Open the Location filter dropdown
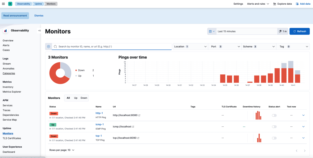The width and height of the screenshot is (313, 158). click(x=190, y=46)
